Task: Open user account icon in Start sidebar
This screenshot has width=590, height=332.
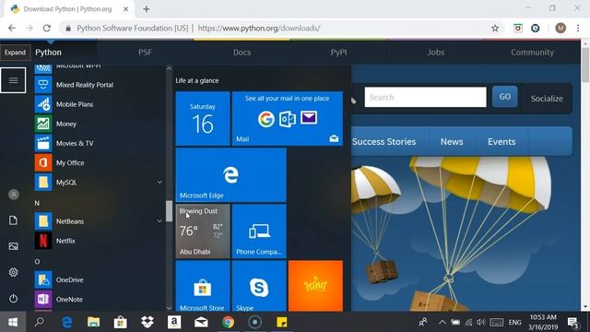Action: click(13, 195)
